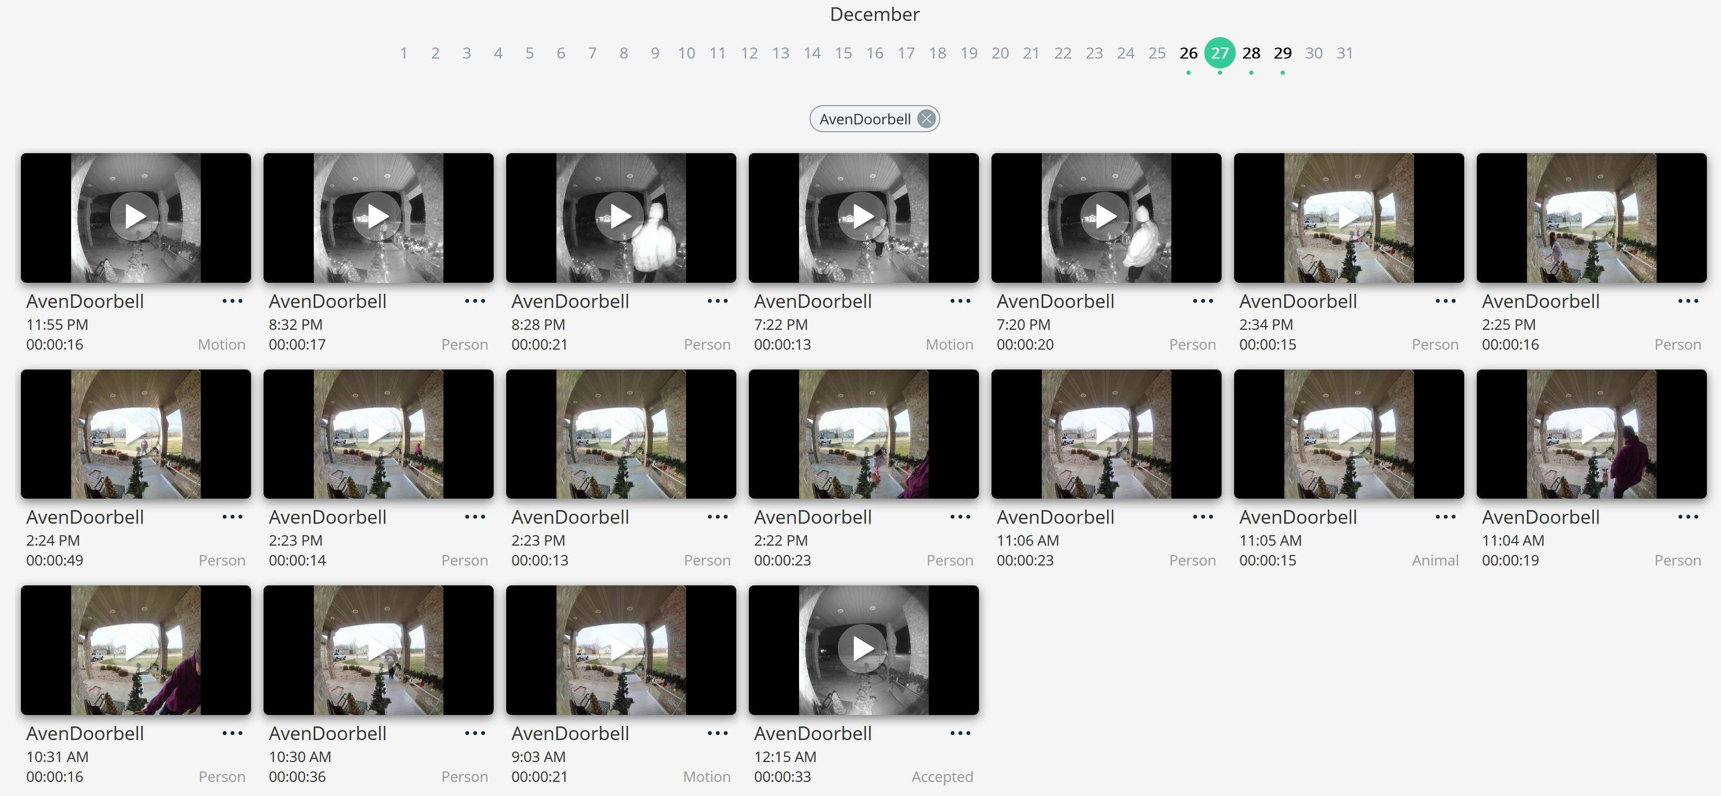This screenshot has width=1721, height=796.
Task: Open the 2:24 PM 49-second video thumbnail
Action: coord(135,433)
